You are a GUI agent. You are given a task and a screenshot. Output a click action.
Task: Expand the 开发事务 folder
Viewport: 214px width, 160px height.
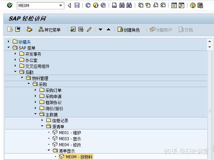tap(15, 53)
